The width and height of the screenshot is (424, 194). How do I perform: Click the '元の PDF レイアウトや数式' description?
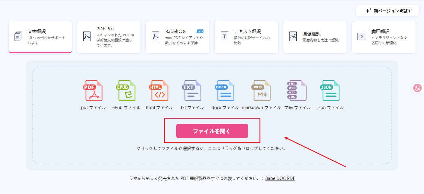[184, 40]
